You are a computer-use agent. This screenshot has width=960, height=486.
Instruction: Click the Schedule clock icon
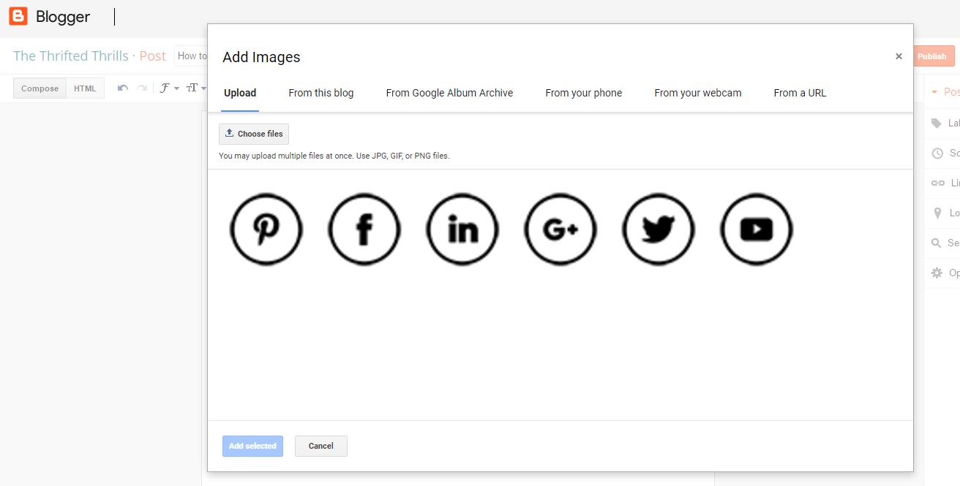click(937, 152)
